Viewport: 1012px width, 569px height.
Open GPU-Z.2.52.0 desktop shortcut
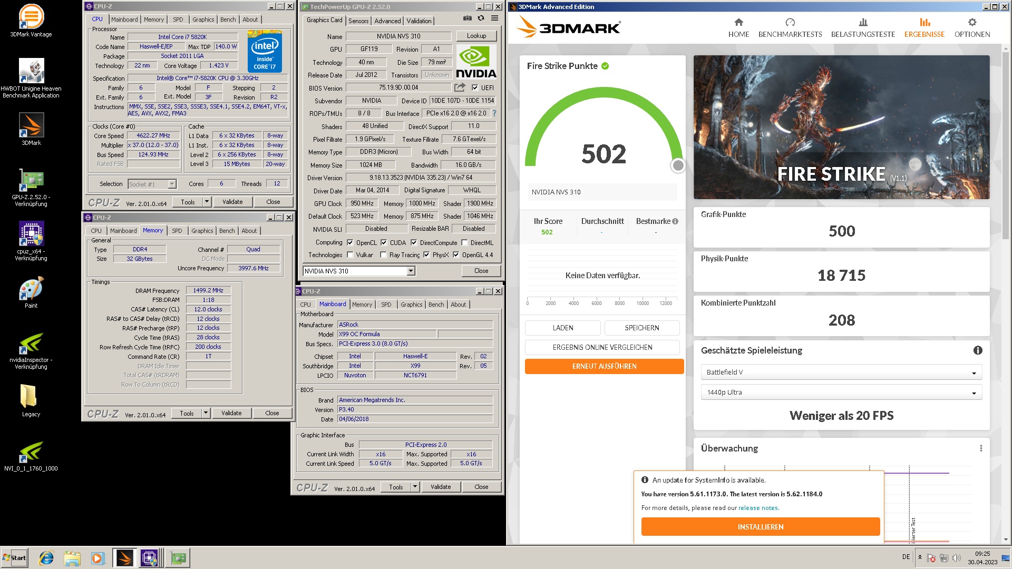[x=31, y=188]
